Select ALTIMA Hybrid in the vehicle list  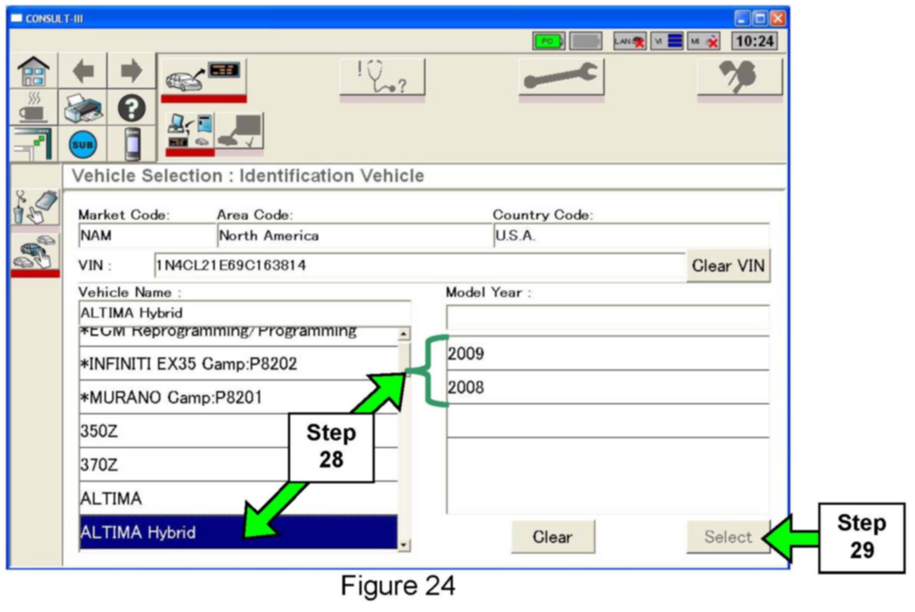[x=238, y=532]
